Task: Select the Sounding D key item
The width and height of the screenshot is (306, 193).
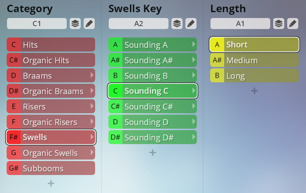Action: [x=153, y=122]
